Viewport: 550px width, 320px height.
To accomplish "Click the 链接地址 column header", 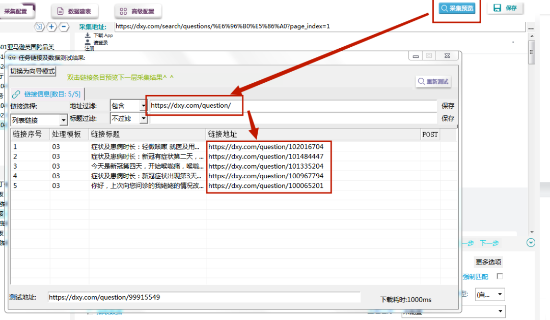I will 313,134.
